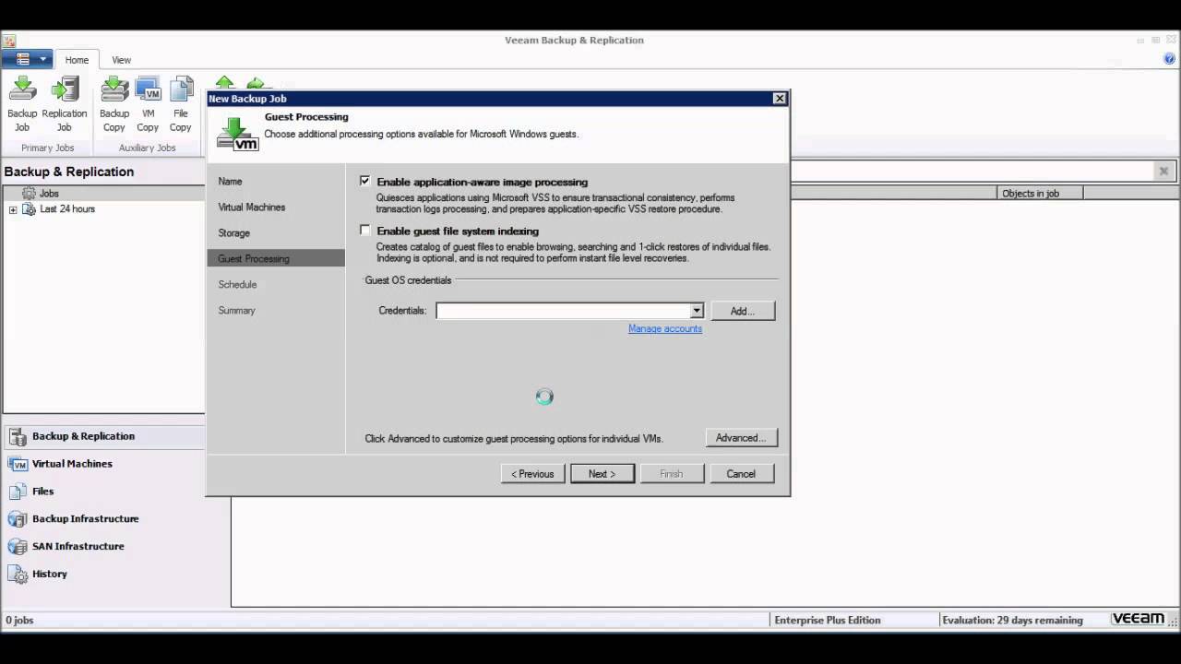The height and width of the screenshot is (664, 1181).
Task: Click the Advanced... button
Action: point(741,438)
